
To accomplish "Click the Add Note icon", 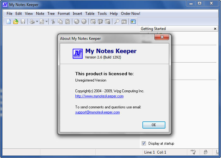I will coord(93,21).
